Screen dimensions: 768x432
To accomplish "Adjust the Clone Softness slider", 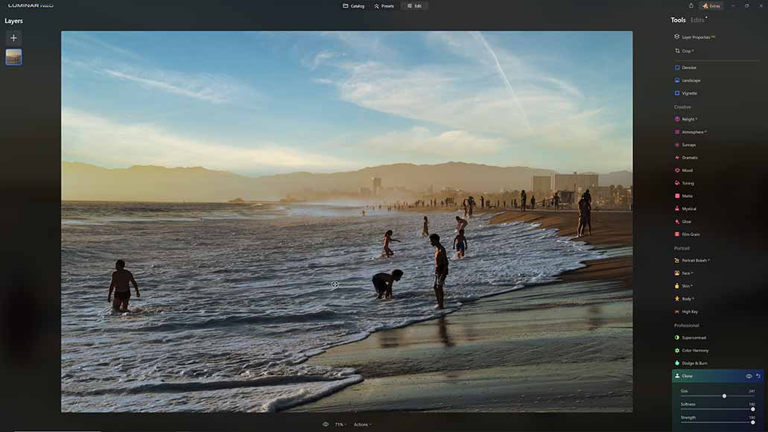I will pos(716,409).
